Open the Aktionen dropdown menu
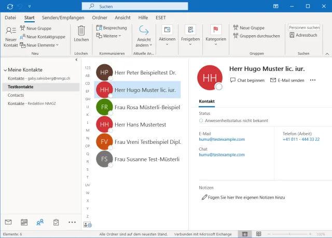This screenshot has width=332, height=238. point(167,34)
